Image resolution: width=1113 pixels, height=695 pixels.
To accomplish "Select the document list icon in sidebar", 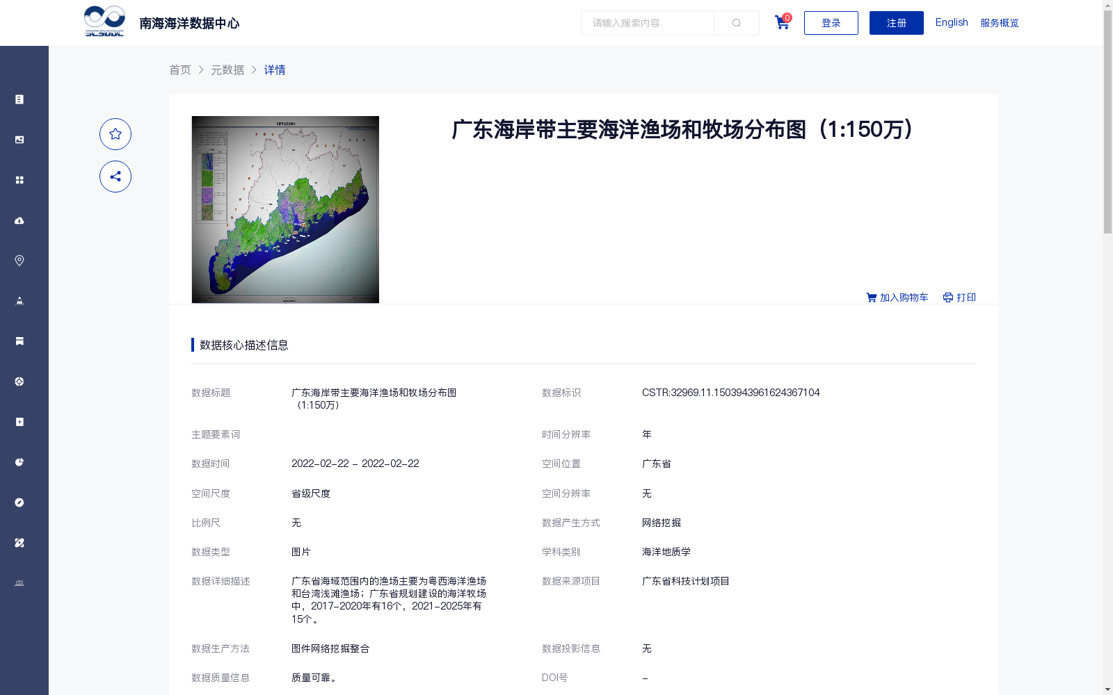I will (x=19, y=99).
